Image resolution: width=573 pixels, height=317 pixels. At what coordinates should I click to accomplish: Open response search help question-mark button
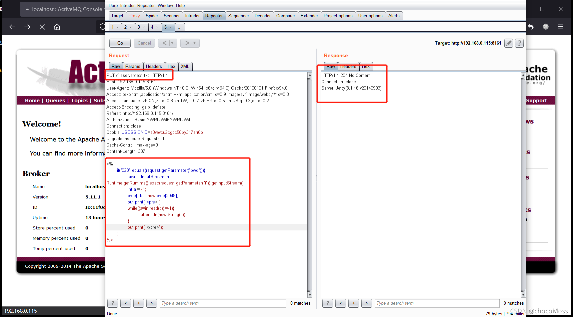pyautogui.click(x=328, y=303)
